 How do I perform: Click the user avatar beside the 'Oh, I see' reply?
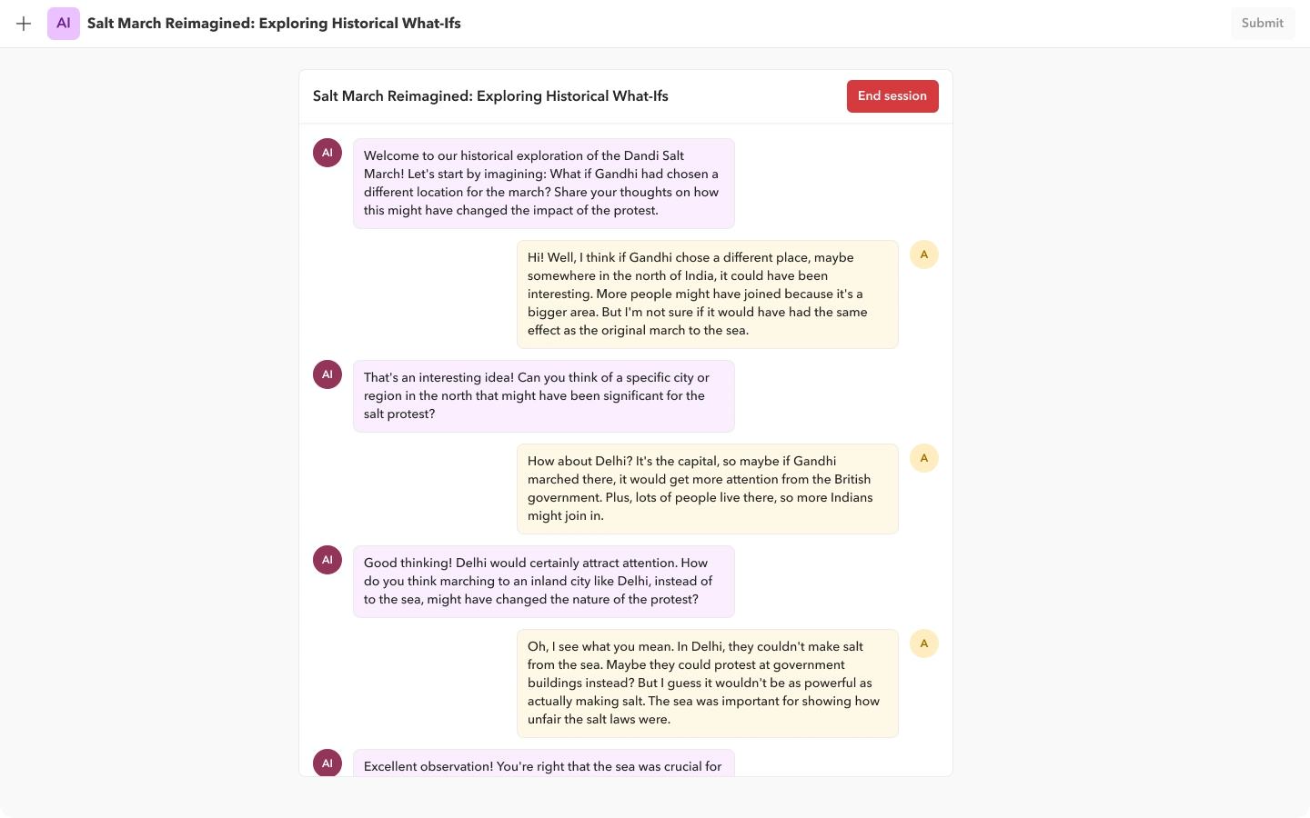pos(923,643)
